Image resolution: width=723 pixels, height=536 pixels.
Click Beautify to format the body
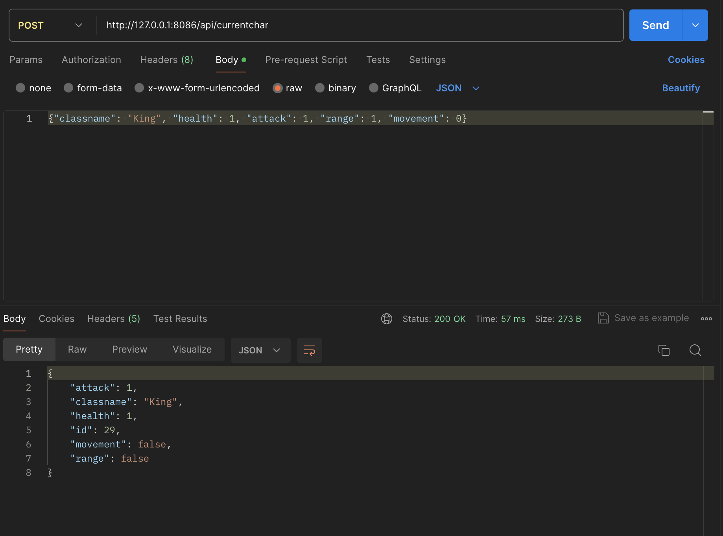coord(681,88)
